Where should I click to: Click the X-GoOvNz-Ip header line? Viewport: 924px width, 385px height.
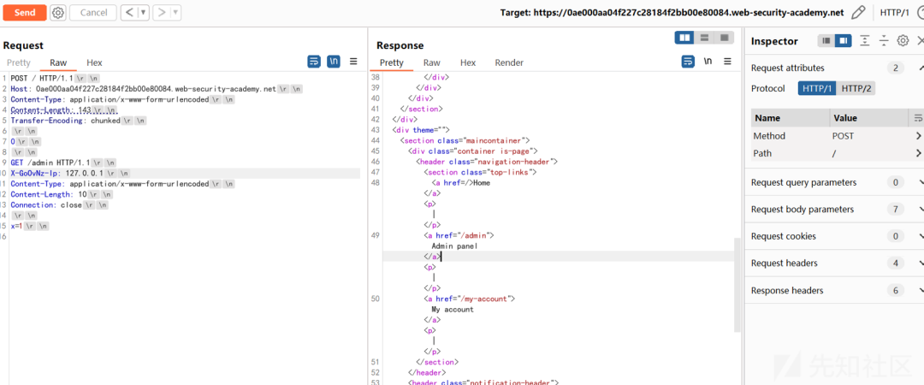pyautogui.click(x=69, y=174)
